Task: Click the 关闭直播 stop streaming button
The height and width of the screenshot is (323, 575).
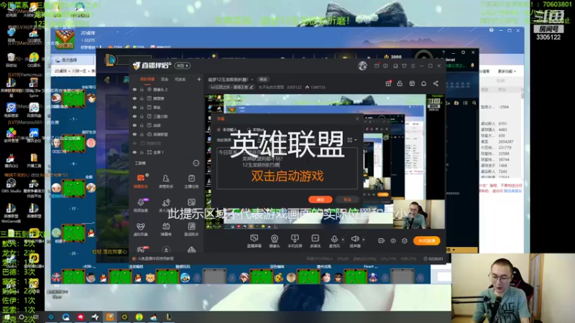Action: [426, 240]
